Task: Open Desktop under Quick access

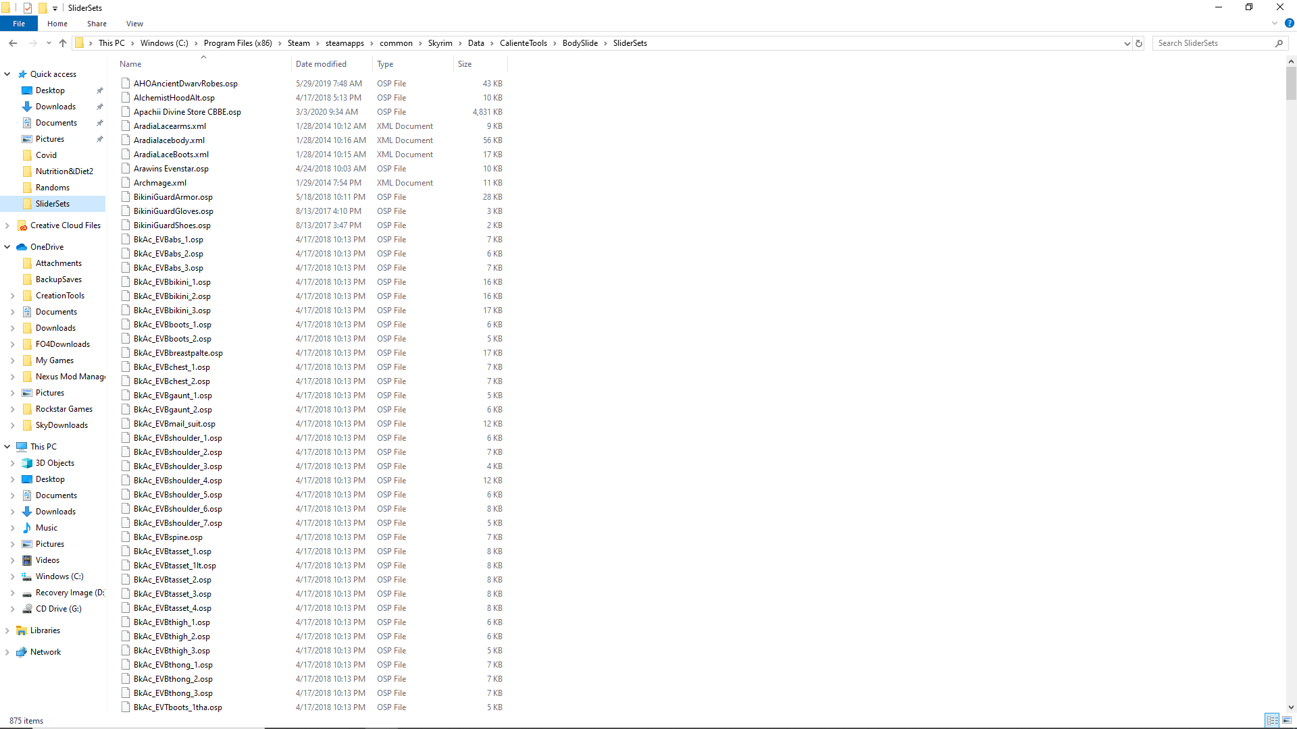Action: point(50,90)
